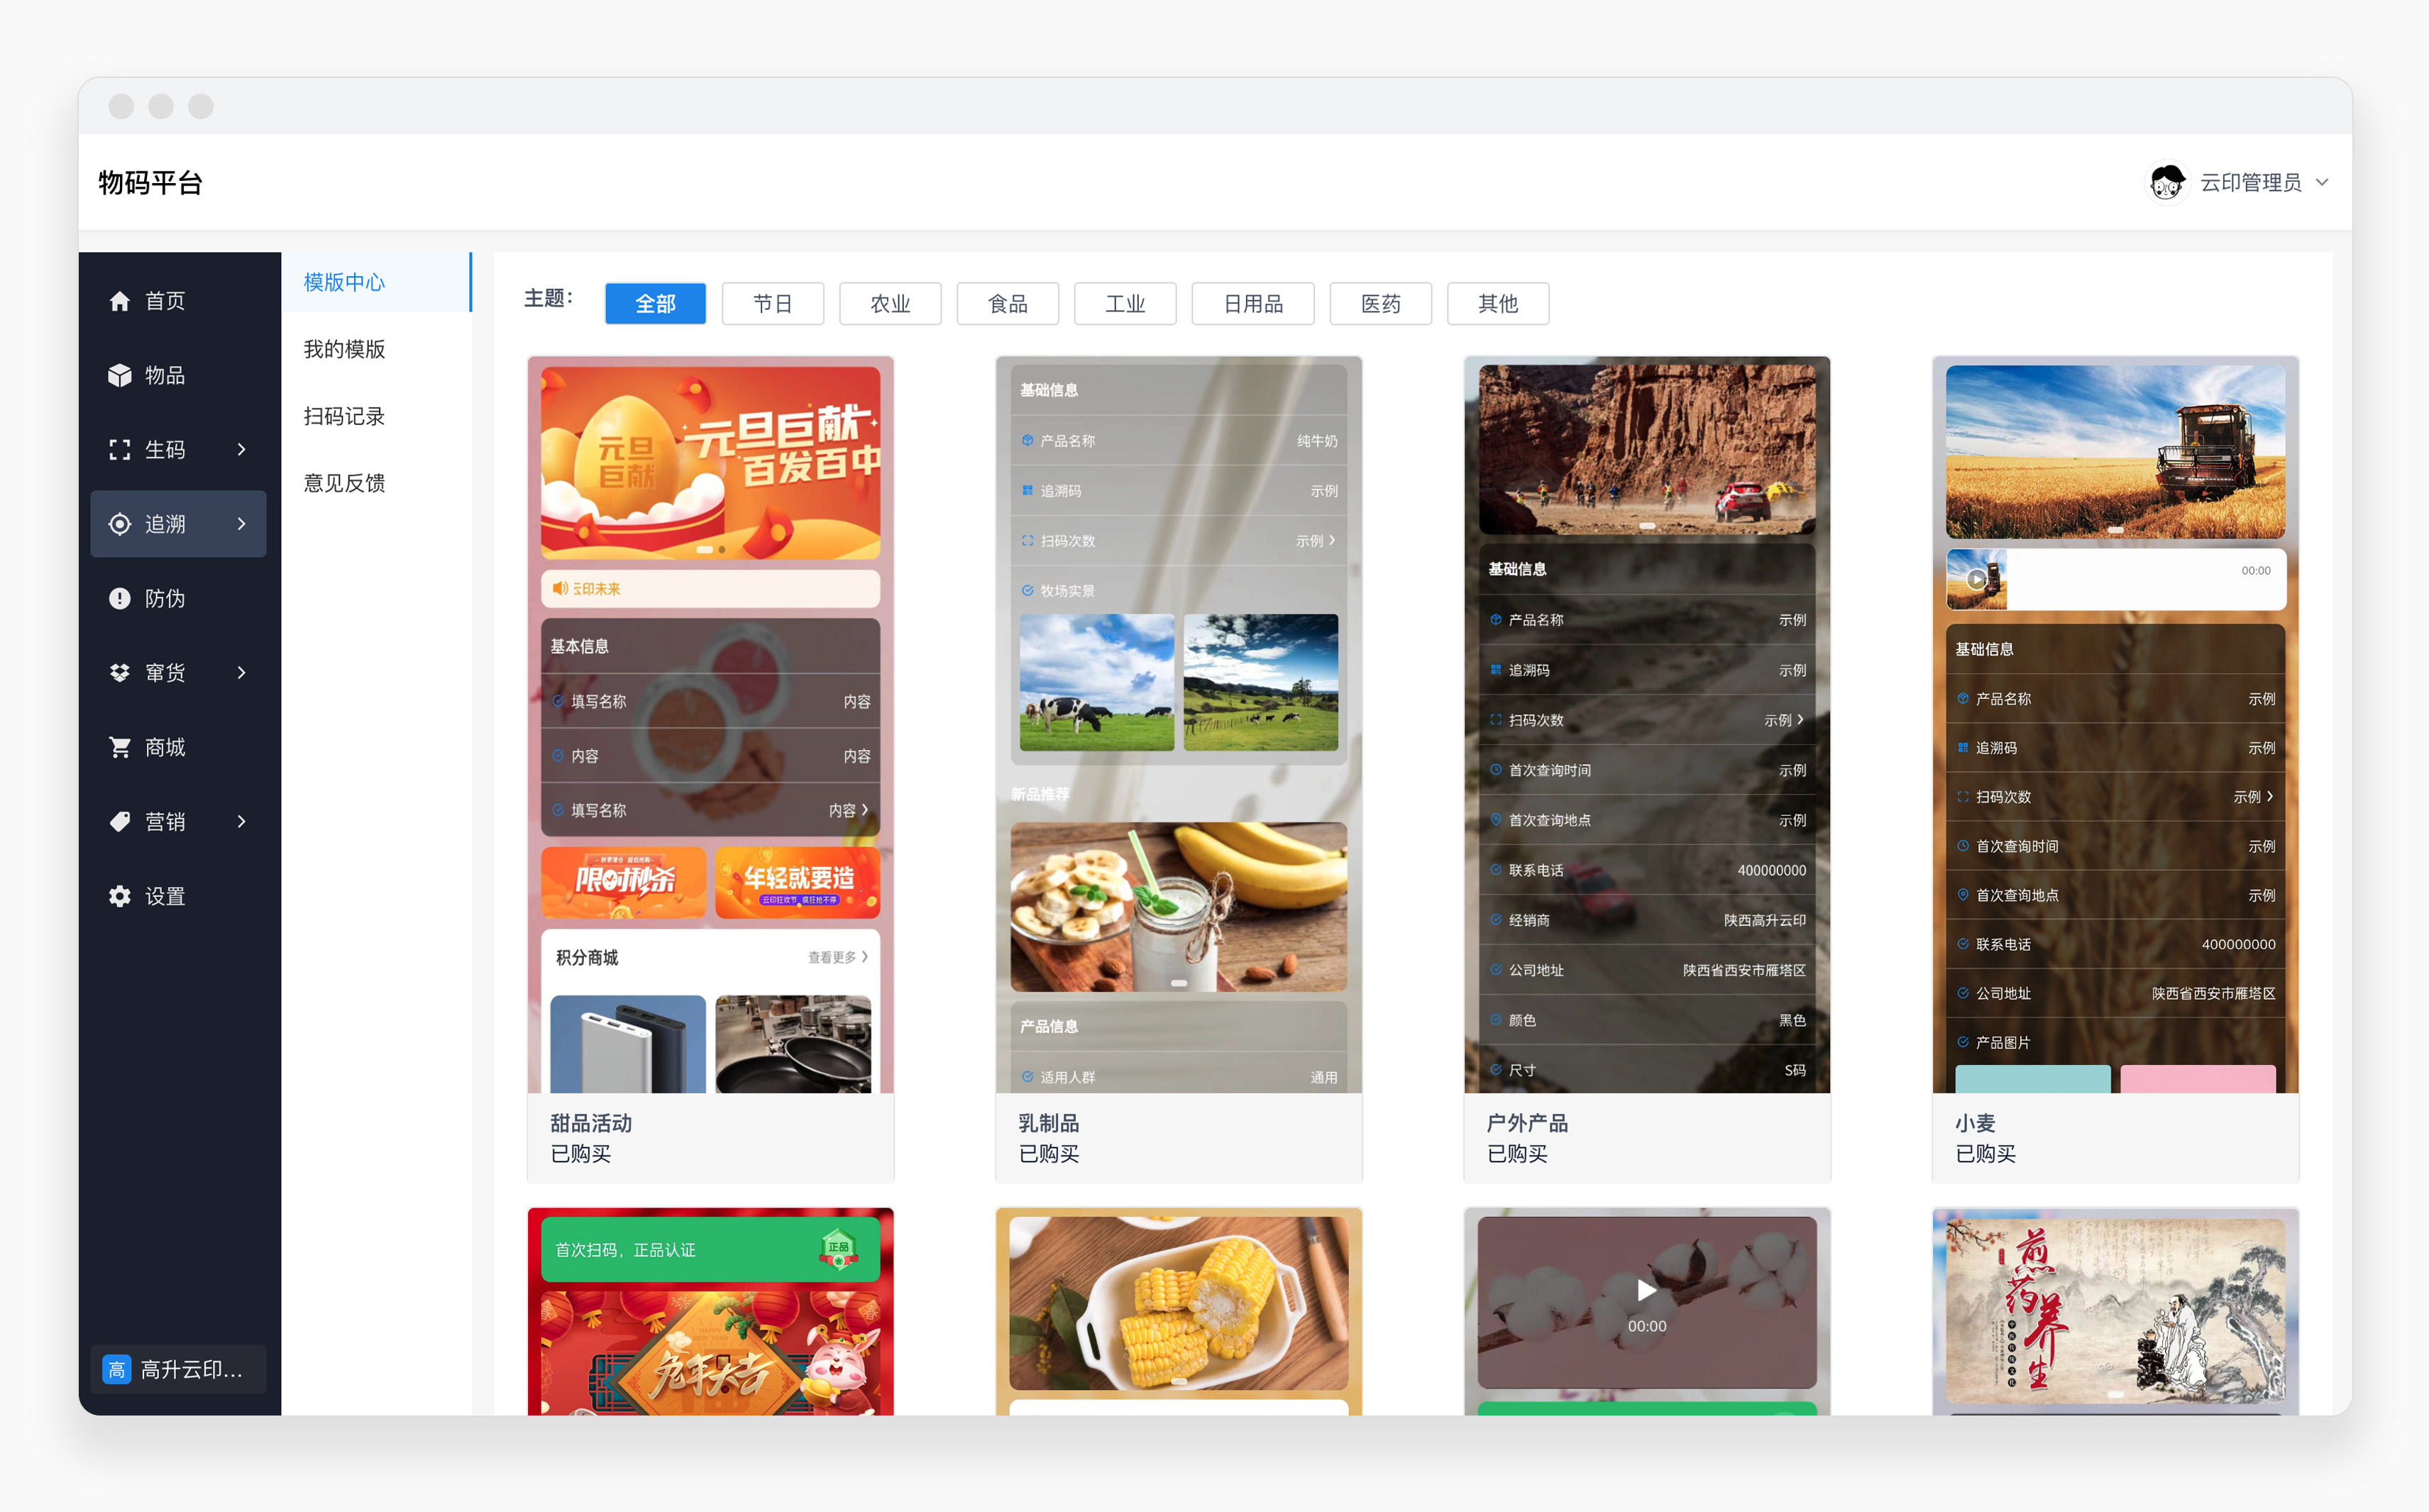Expand the 追溯 submenu arrow

tap(241, 524)
